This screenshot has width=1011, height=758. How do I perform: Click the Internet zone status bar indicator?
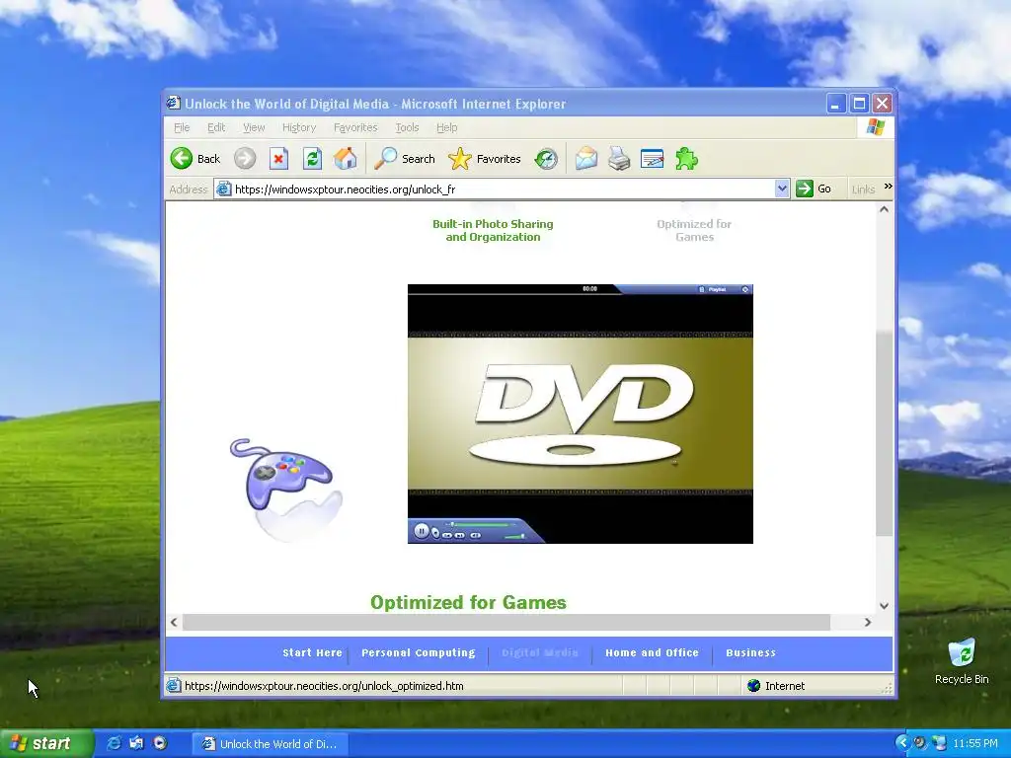(776, 686)
